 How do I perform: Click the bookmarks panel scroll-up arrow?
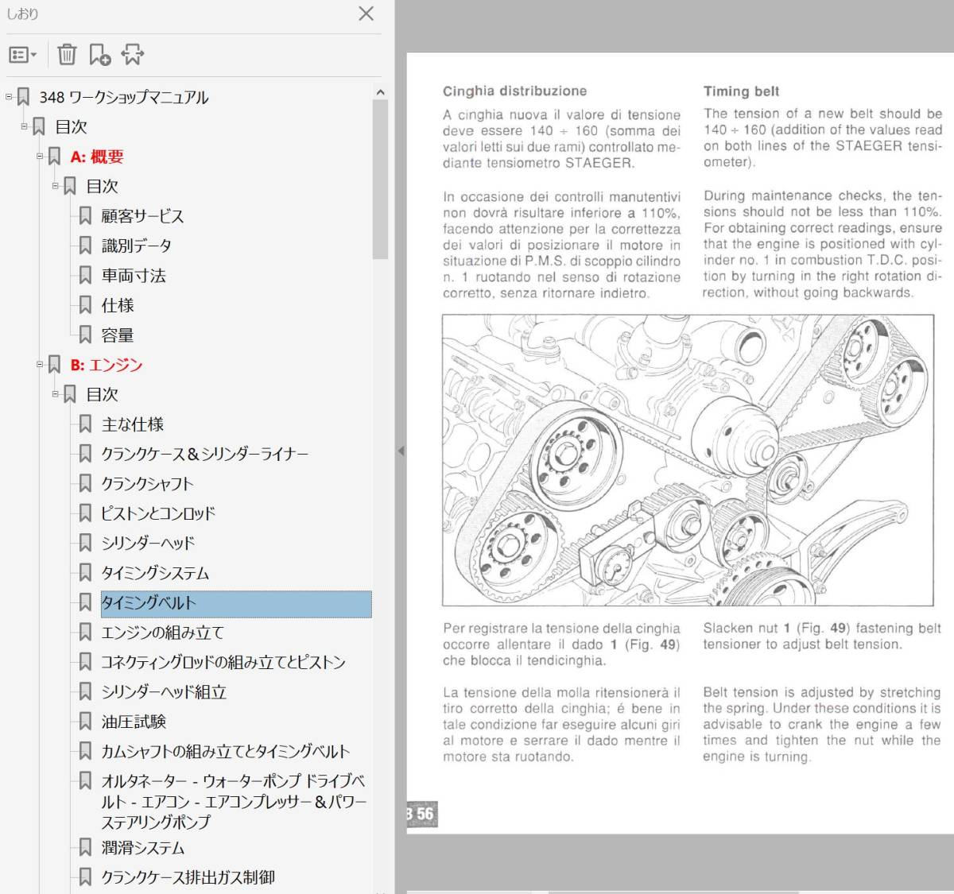pos(380,92)
